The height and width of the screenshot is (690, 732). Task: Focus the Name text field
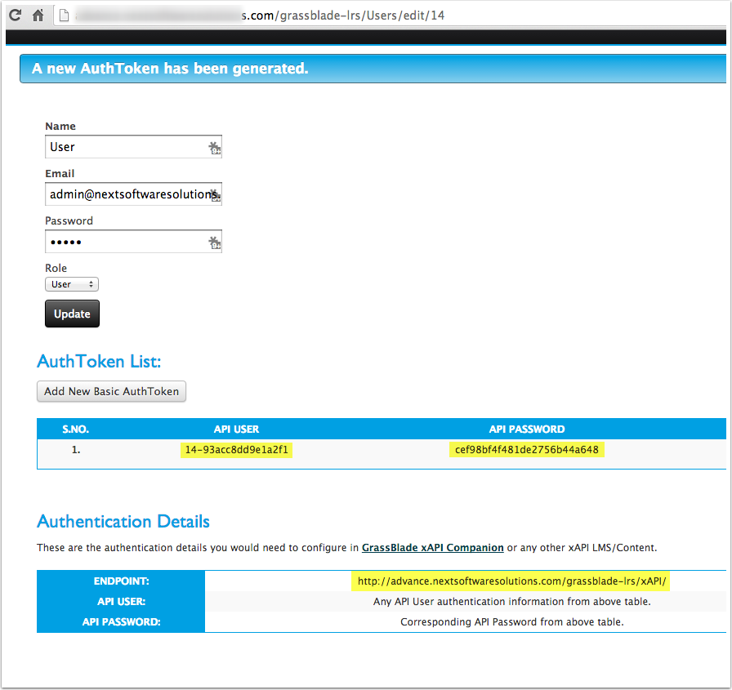click(x=123, y=147)
